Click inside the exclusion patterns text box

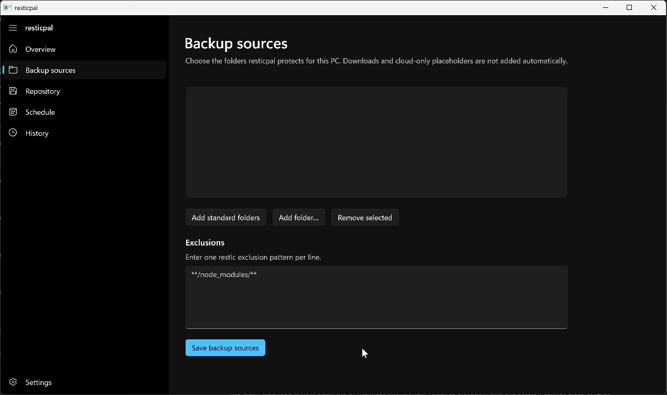(x=376, y=297)
